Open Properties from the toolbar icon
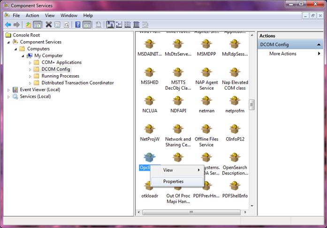The height and width of the screenshot is (228, 327). click(57, 25)
